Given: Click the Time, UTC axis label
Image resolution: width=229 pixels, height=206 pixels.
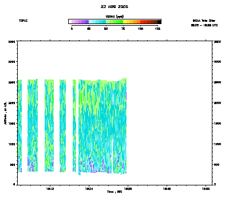Looking at the screenshot, I should tap(114, 192).
